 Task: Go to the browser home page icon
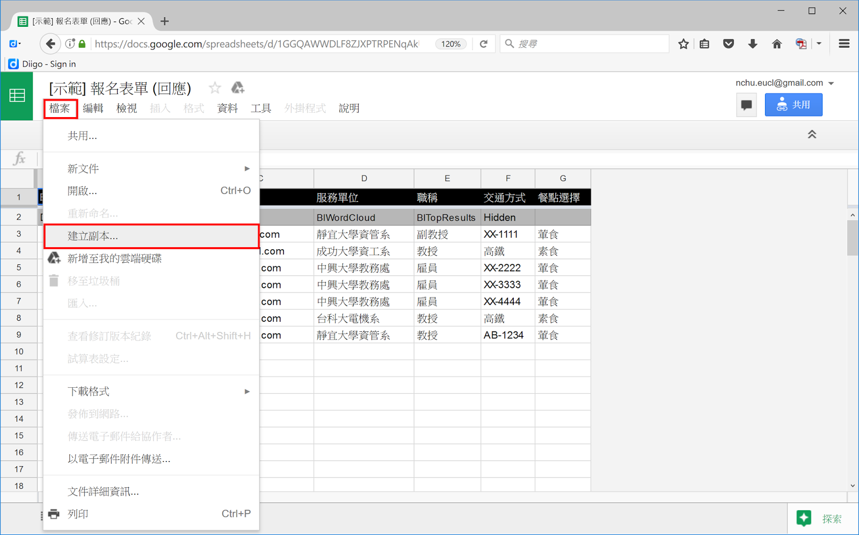click(777, 44)
